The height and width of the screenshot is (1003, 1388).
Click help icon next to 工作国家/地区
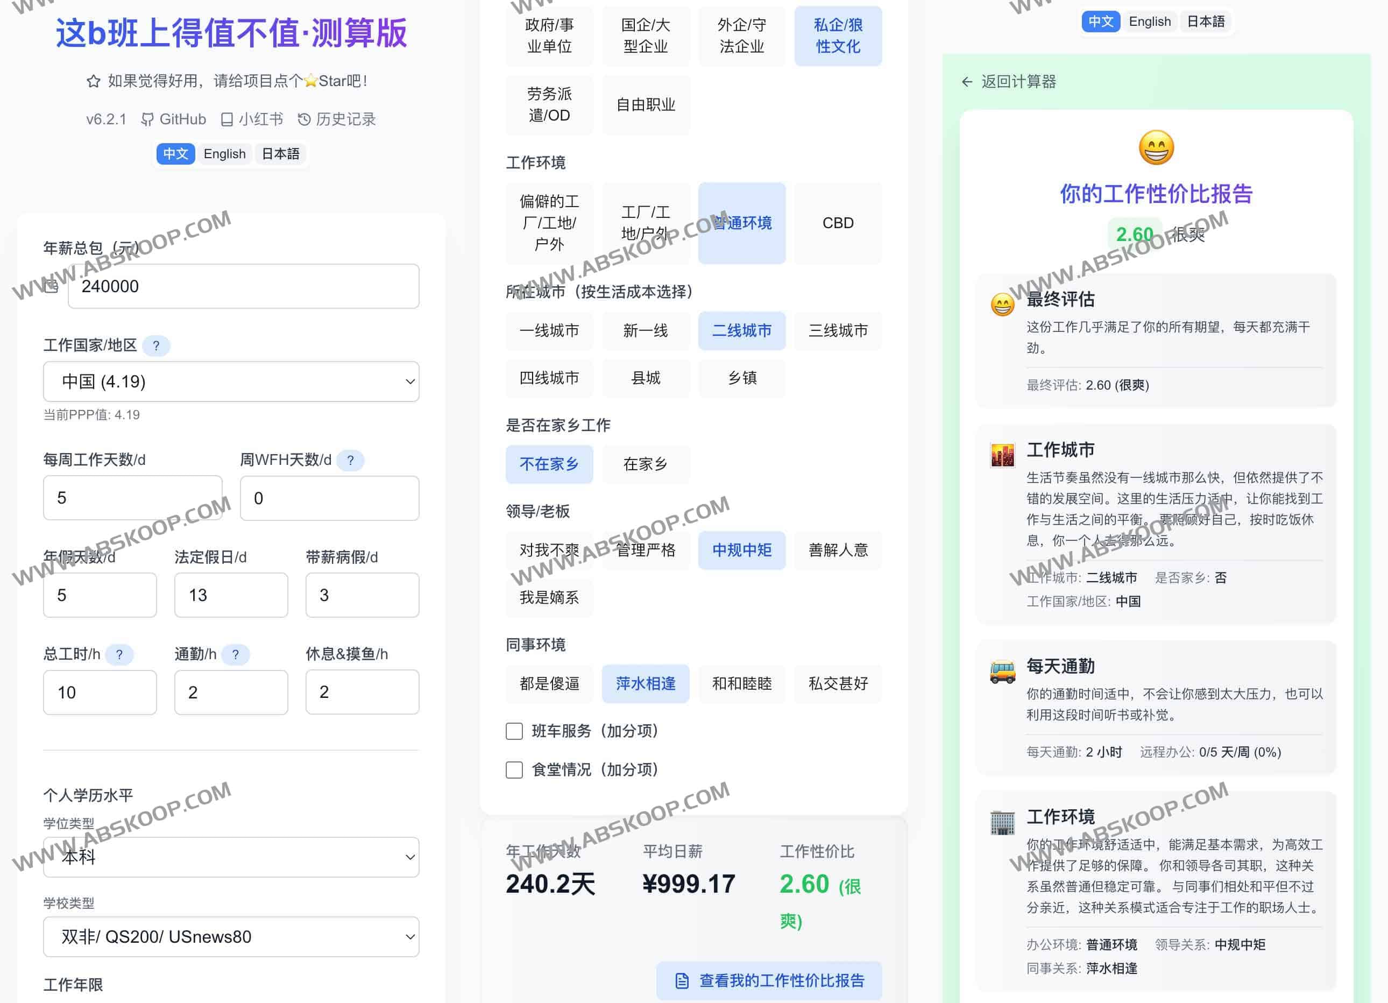pyautogui.click(x=156, y=346)
